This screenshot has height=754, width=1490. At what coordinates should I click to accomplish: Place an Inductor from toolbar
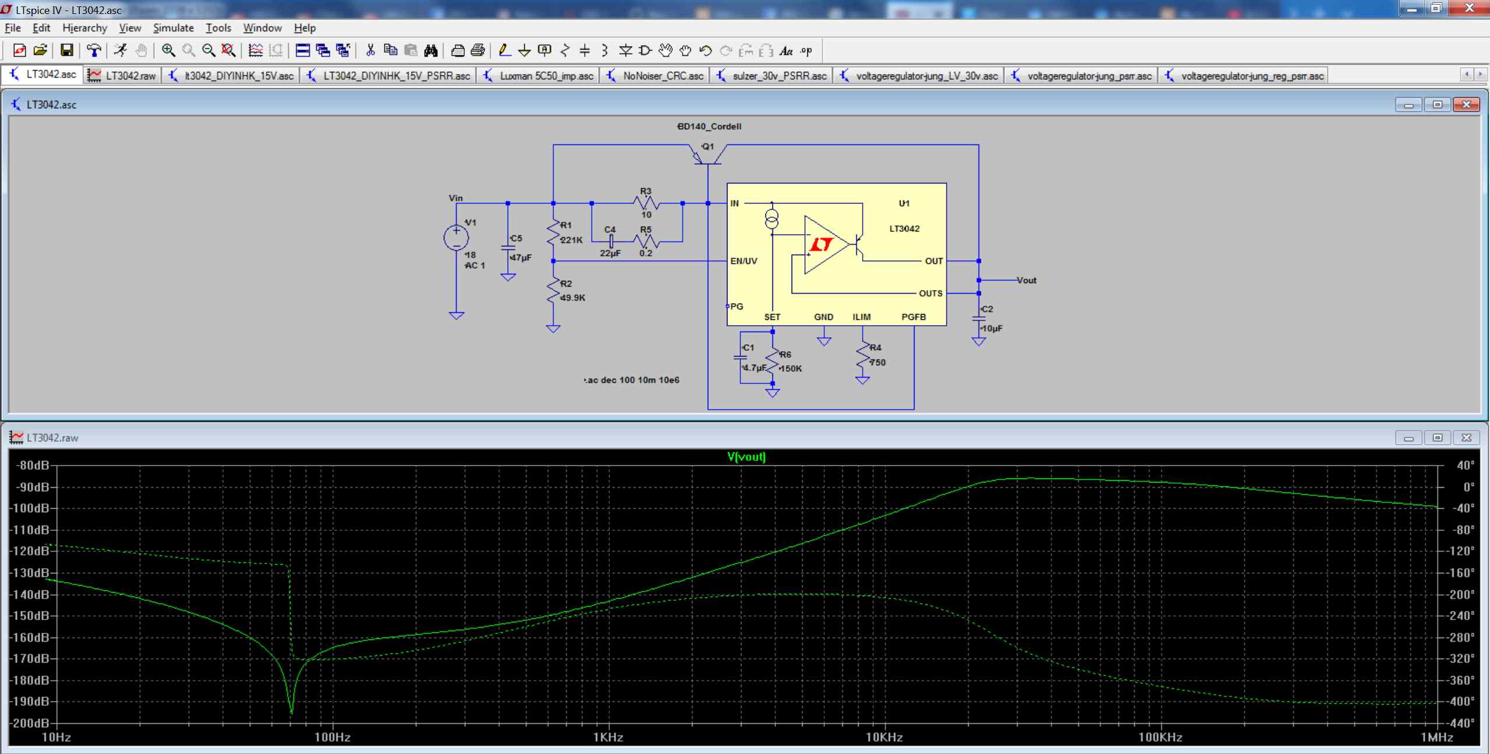pyautogui.click(x=605, y=51)
